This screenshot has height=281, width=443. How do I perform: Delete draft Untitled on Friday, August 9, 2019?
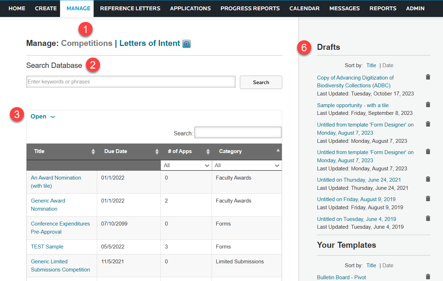tap(428, 199)
